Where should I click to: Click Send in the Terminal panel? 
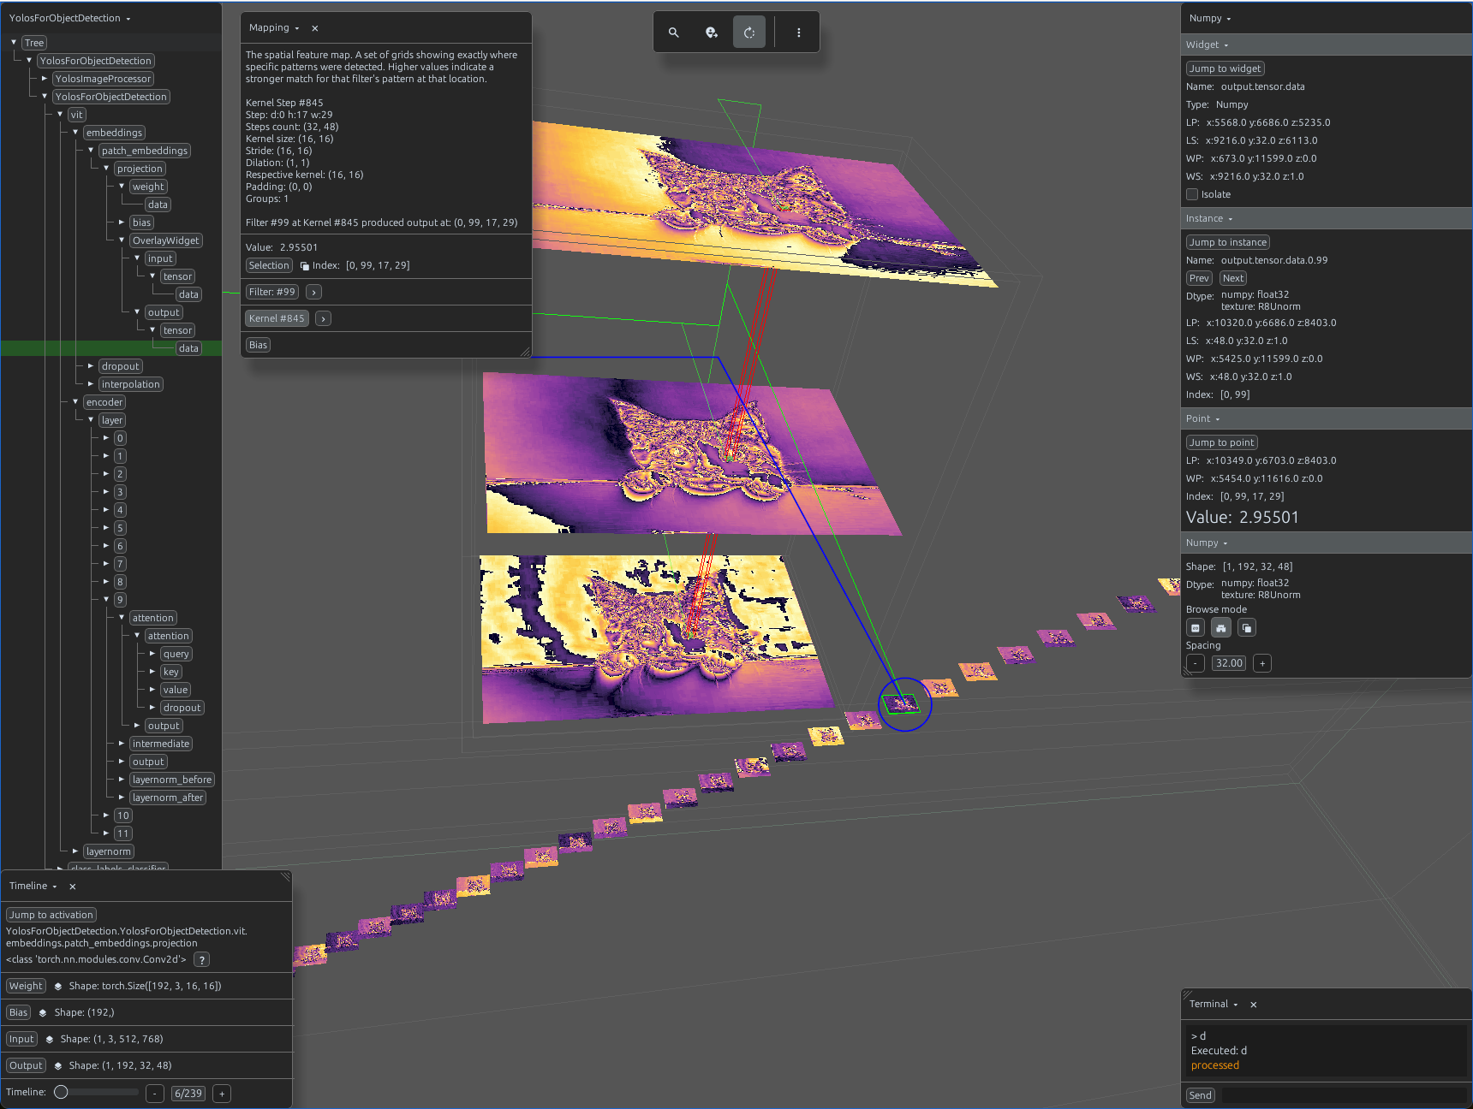(x=1201, y=1095)
